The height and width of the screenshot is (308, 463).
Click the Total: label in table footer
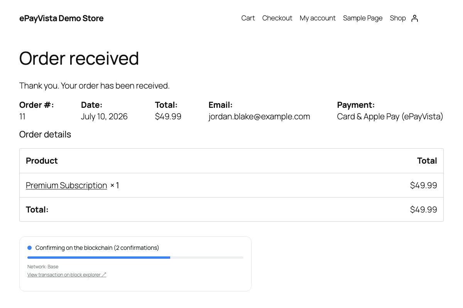[x=37, y=209]
